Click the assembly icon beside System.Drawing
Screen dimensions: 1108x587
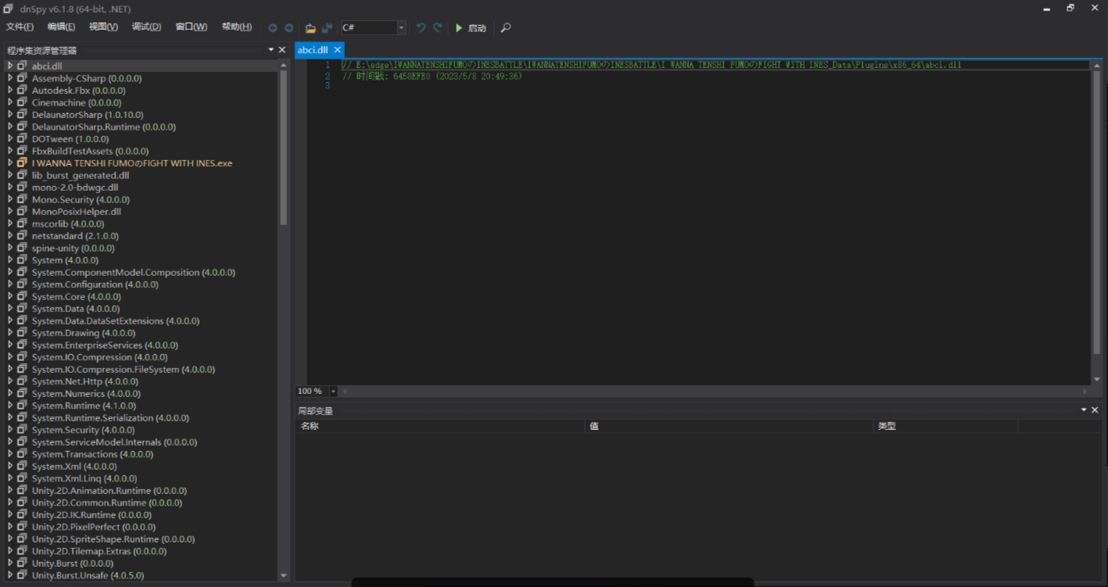(22, 333)
